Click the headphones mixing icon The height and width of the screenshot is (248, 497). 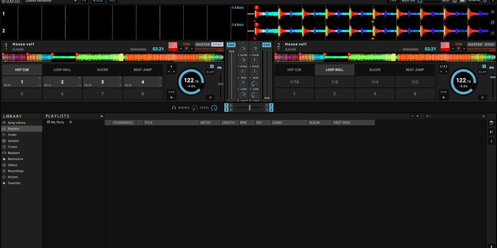(175, 107)
